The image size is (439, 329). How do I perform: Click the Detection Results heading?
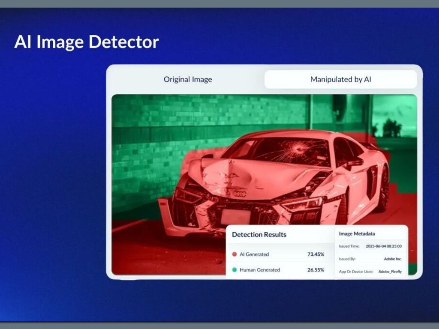pos(259,235)
